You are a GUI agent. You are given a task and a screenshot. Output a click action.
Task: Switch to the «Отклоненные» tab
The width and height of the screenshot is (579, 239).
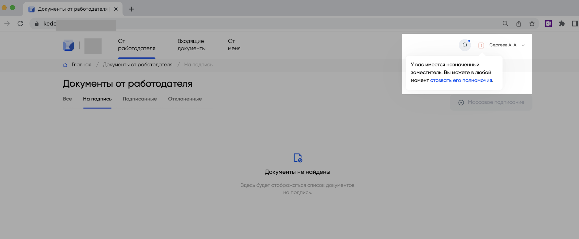(185, 99)
